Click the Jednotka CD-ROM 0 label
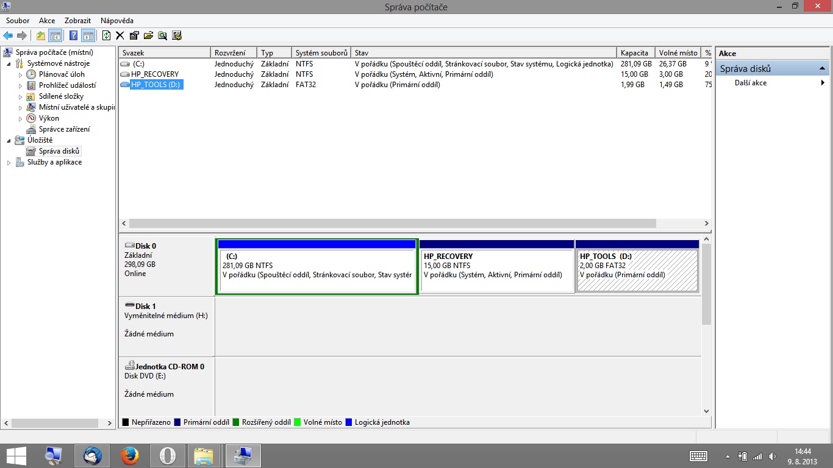833x468 pixels. click(x=166, y=386)
